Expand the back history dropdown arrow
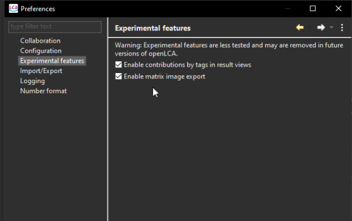The image size is (352, 221). [310, 27]
